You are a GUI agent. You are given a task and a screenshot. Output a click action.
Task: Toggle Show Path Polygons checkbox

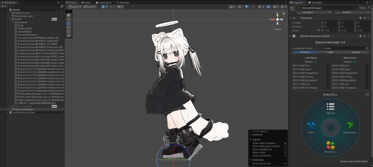click(285, 143)
